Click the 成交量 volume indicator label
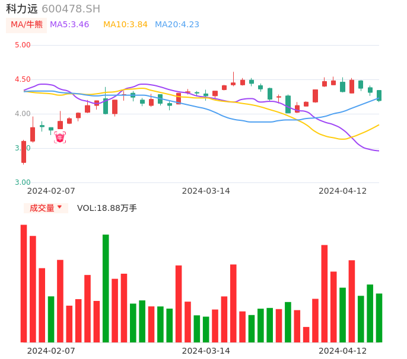407x359 pixels. point(42,208)
